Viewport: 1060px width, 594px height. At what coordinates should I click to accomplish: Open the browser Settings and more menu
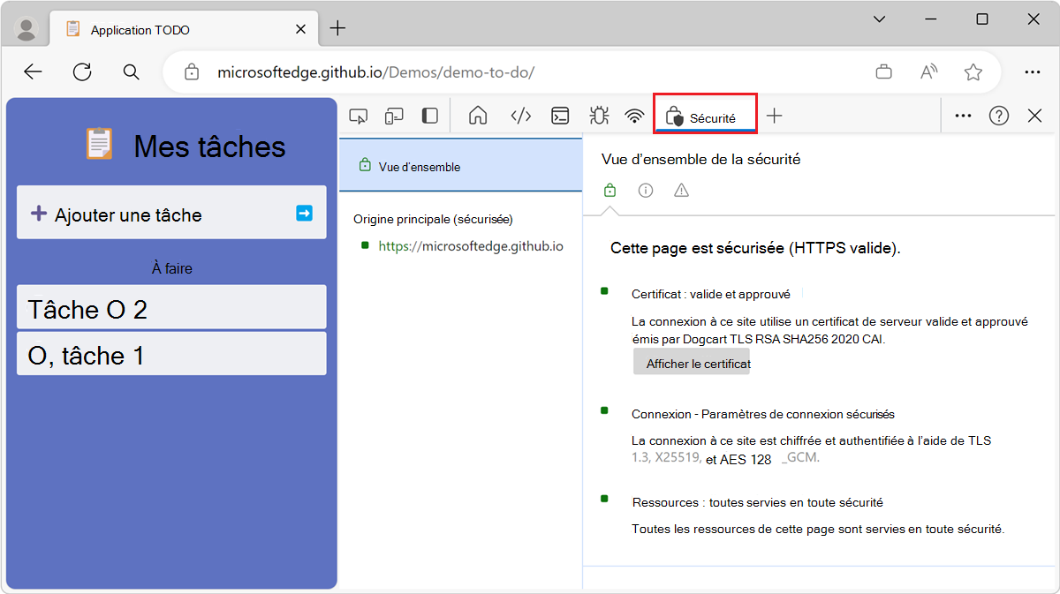1032,72
